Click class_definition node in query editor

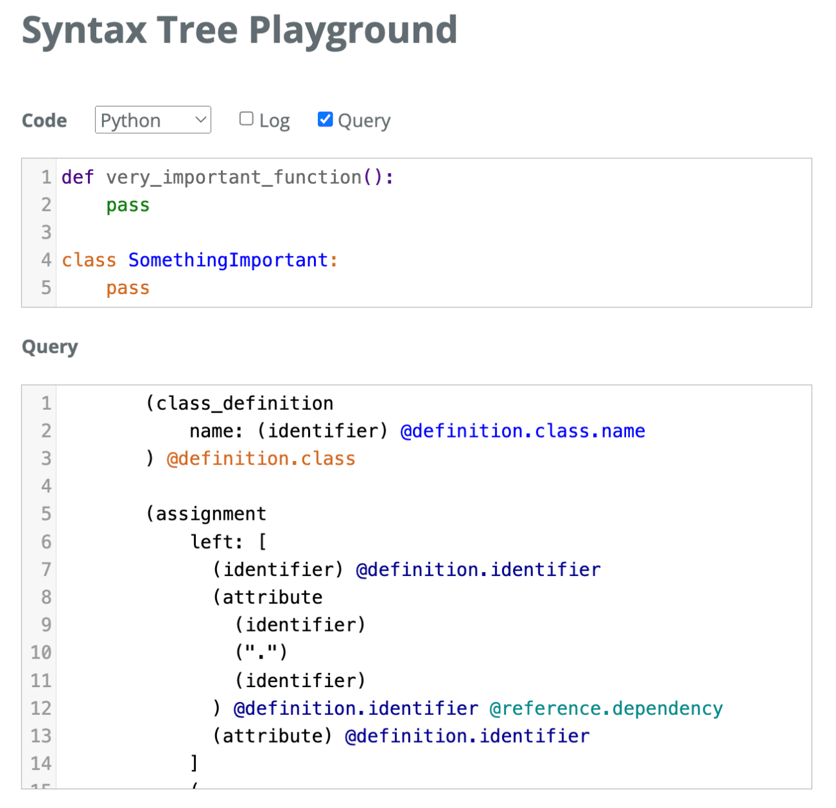pyautogui.click(x=245, y=403)
